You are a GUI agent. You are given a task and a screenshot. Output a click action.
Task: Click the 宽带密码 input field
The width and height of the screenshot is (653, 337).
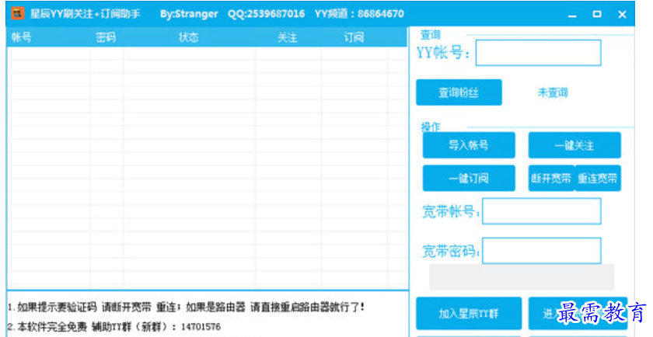[542, 251]
